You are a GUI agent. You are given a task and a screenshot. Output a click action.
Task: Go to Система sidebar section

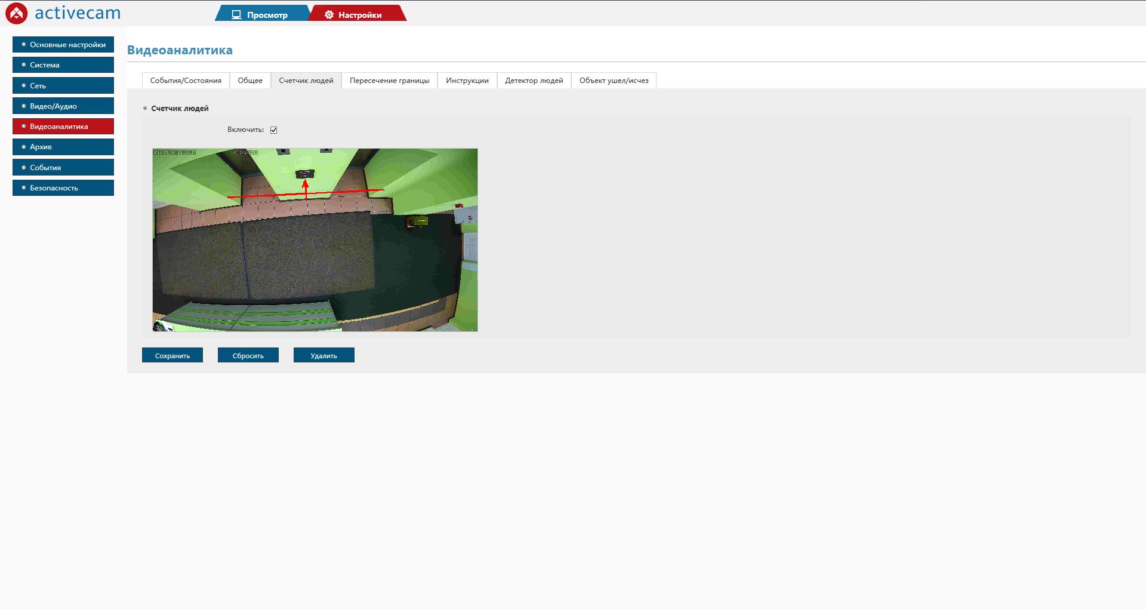63,65
